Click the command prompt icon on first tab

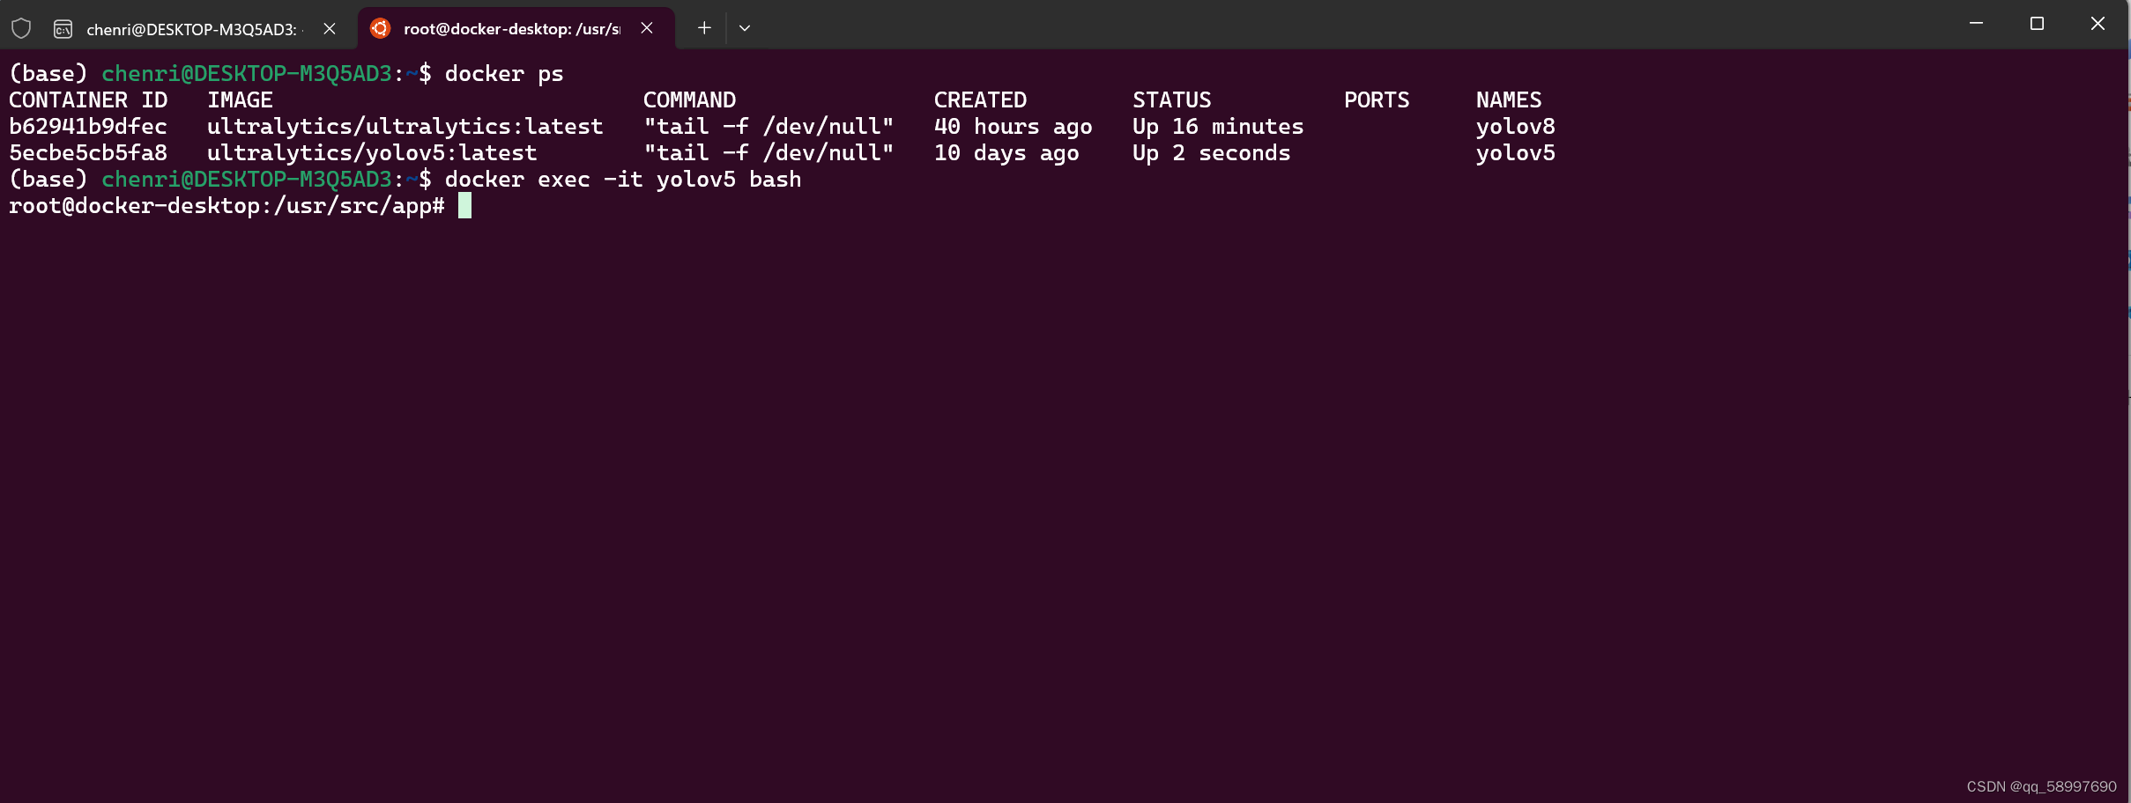pos(63,29)
